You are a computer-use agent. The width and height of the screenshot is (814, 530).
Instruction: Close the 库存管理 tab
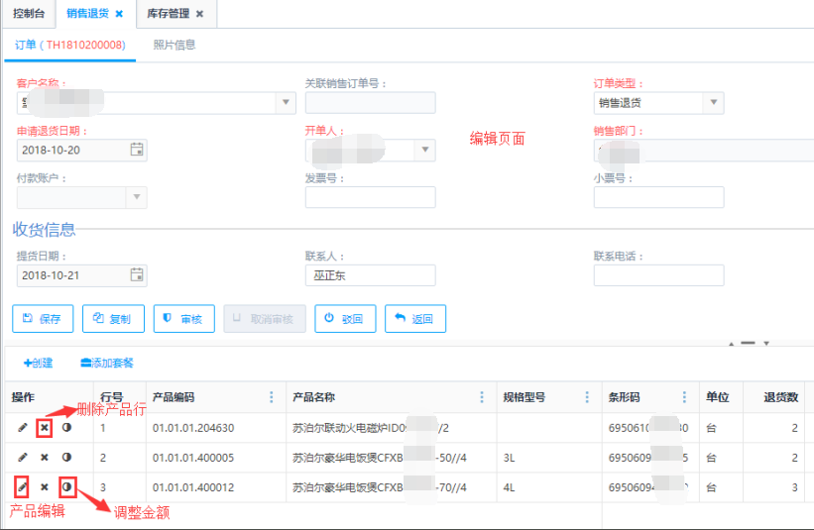pyautogui.click(x=199, y=14)
